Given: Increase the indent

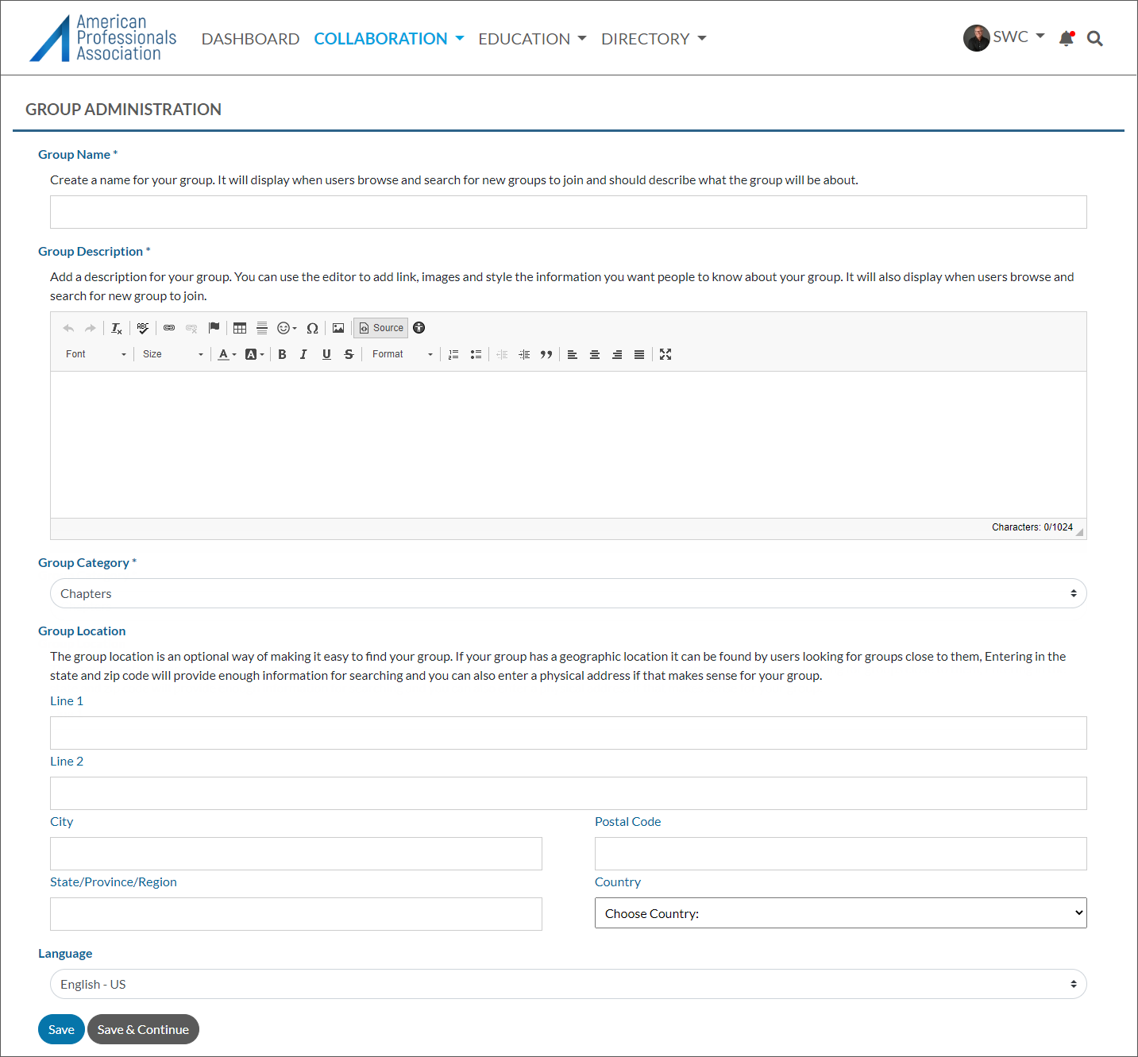Looking at the screenshot, I should tap(524, 354).
